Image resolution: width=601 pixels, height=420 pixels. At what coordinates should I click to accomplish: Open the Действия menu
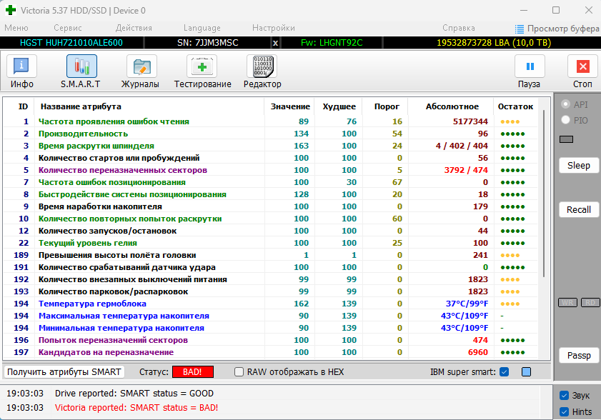[134, 28]
